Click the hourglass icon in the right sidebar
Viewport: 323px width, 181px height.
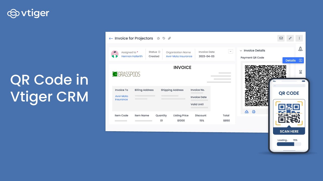pyautogui.click(x=301, y=72)
